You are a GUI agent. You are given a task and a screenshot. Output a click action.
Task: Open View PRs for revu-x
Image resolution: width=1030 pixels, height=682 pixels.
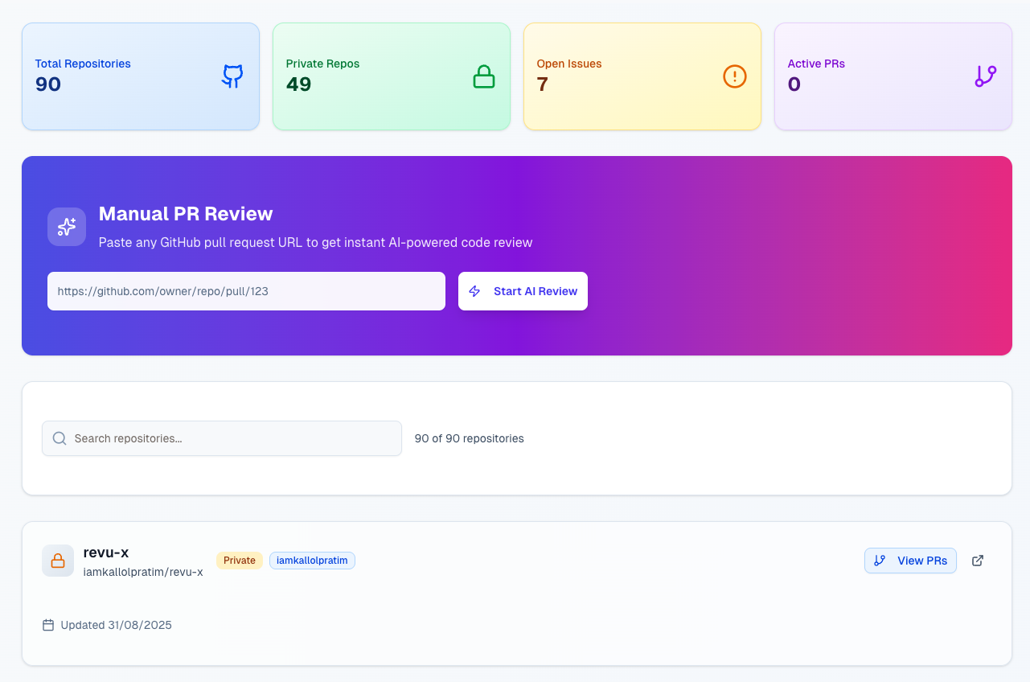pos(910,561)
